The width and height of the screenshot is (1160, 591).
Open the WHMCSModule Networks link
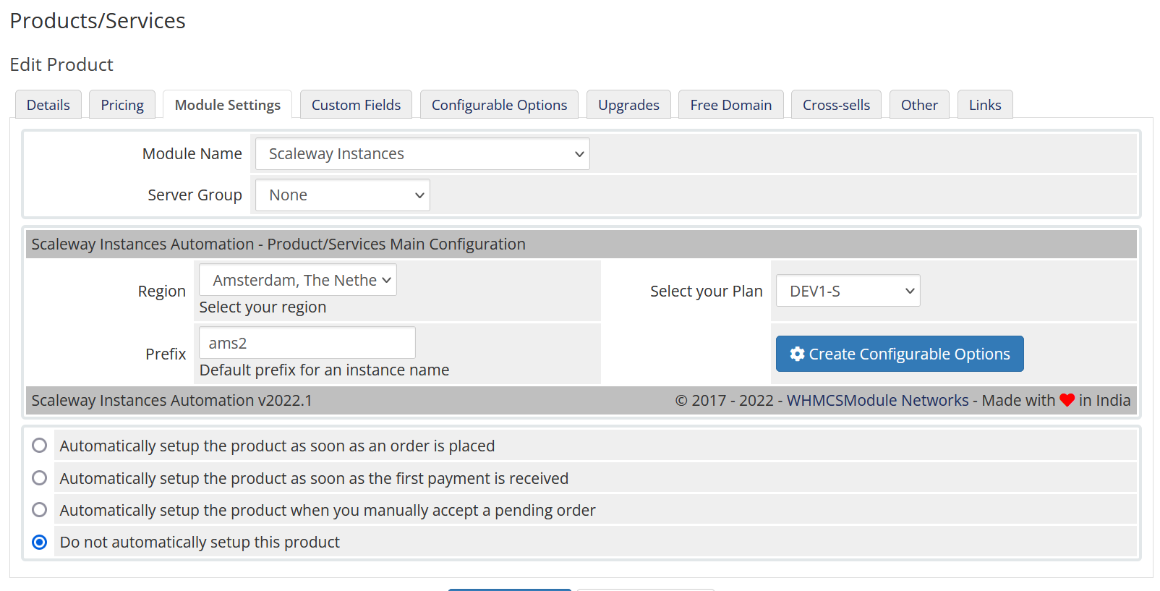click(877, 400)
